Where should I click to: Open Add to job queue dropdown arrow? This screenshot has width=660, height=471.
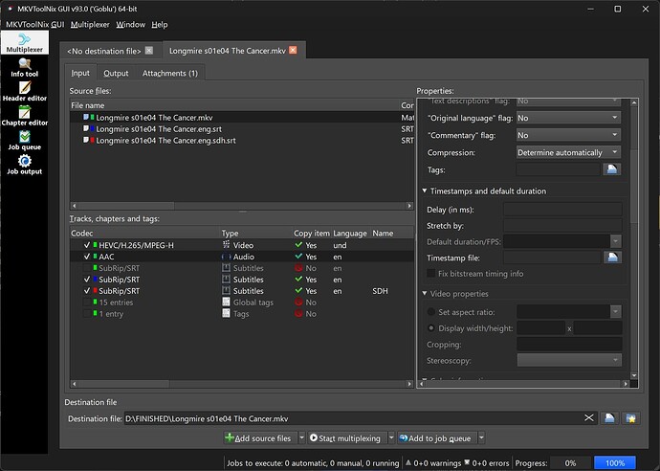[481, 438]
